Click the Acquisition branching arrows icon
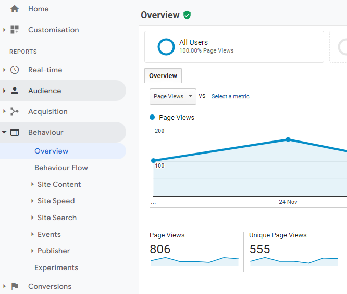Image resolution: width=347 pixels, height=294 pixels. (x=15, y=111)
